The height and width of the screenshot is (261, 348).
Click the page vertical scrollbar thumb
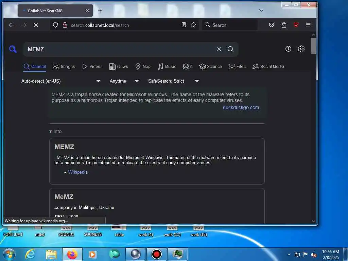313,46
